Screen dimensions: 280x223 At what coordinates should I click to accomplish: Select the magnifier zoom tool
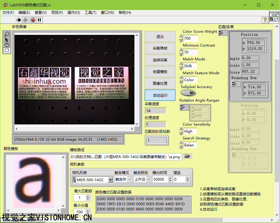[x=7, y=34]
